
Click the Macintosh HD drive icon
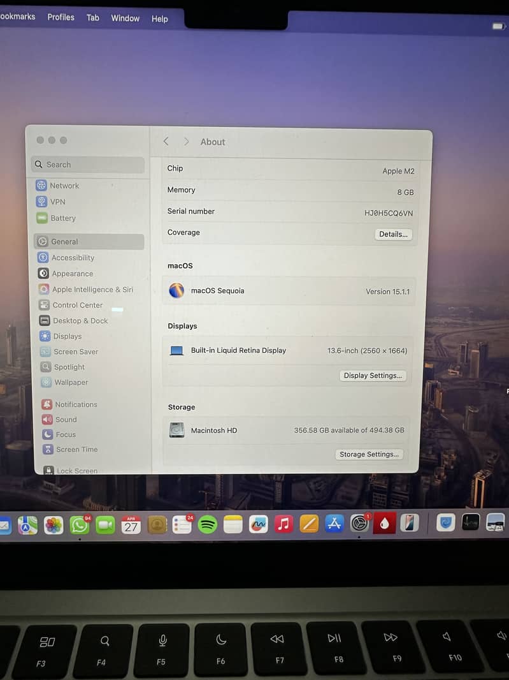click(176, 430)
